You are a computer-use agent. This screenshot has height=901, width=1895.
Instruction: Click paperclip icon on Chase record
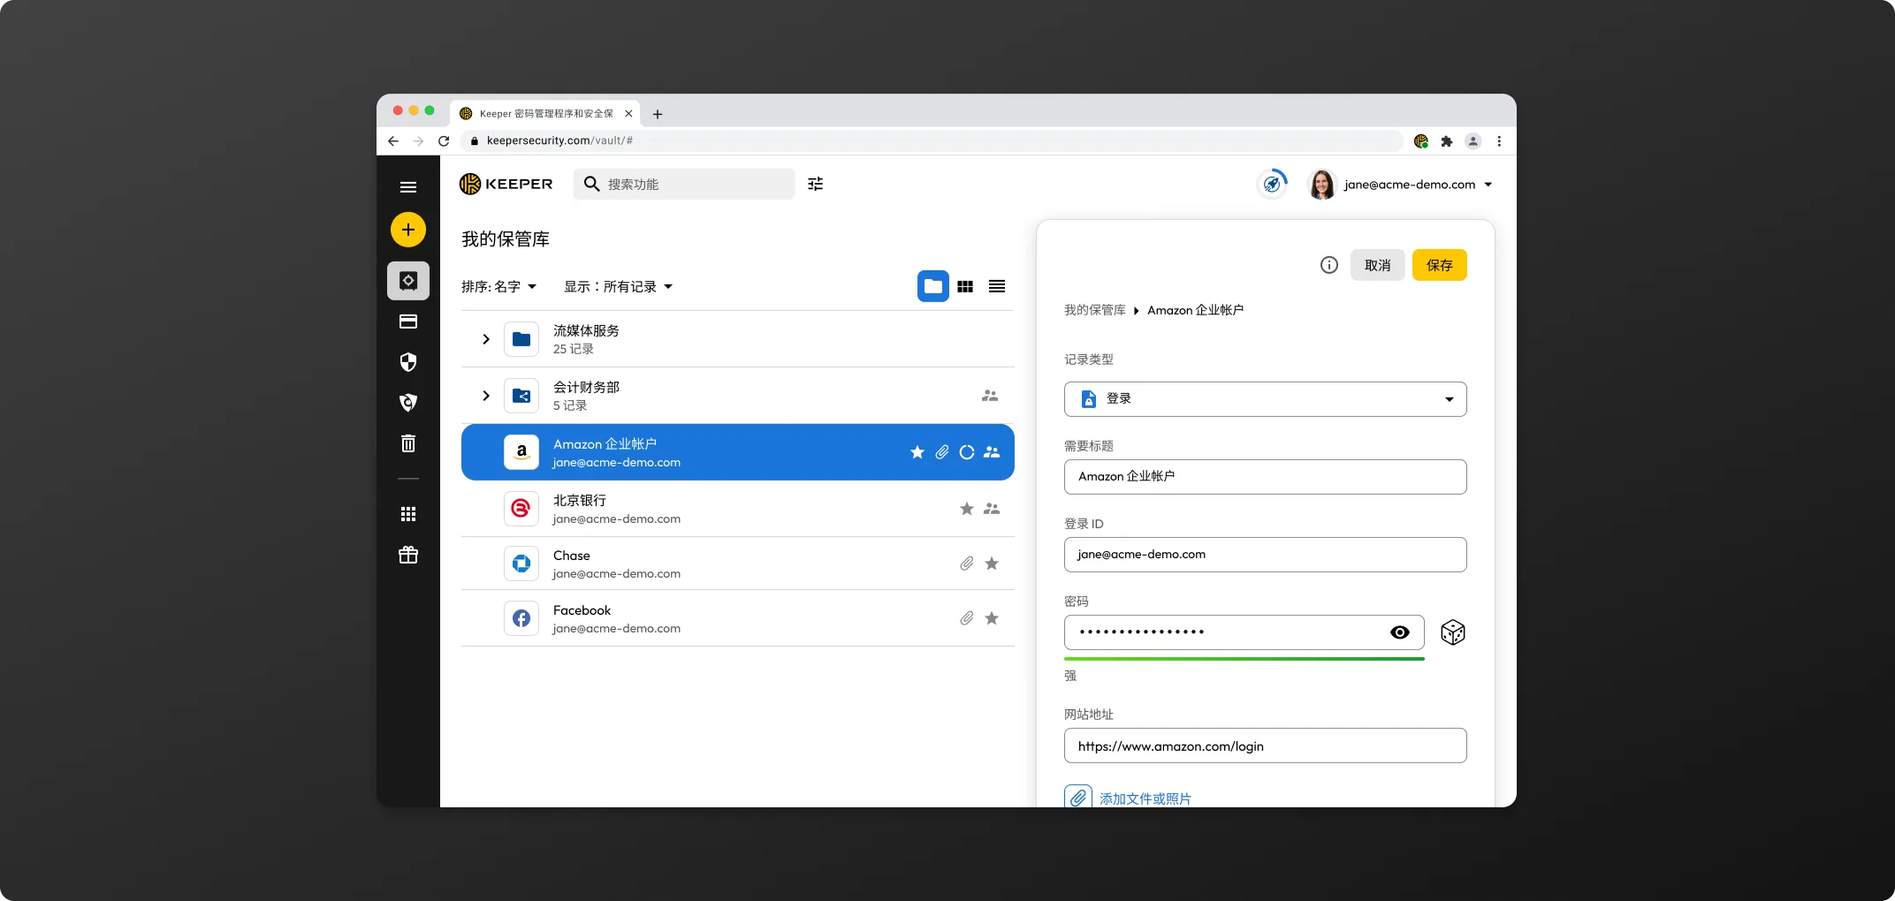967,564
